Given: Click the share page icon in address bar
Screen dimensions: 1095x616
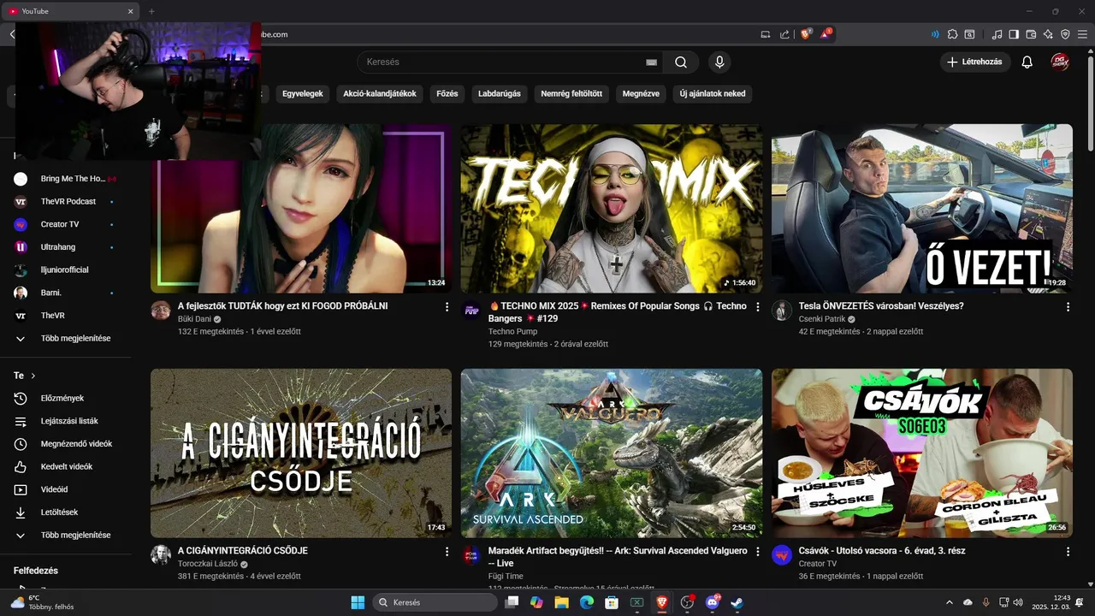Looking at the screenshot, I should click(x=784, y=34).
